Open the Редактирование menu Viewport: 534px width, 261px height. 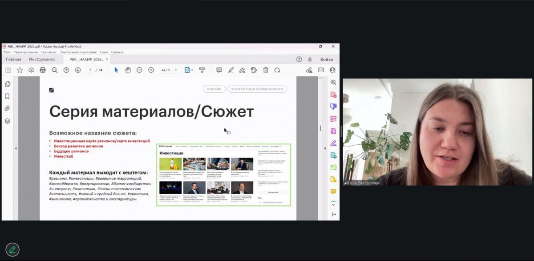tap(26, 52)
